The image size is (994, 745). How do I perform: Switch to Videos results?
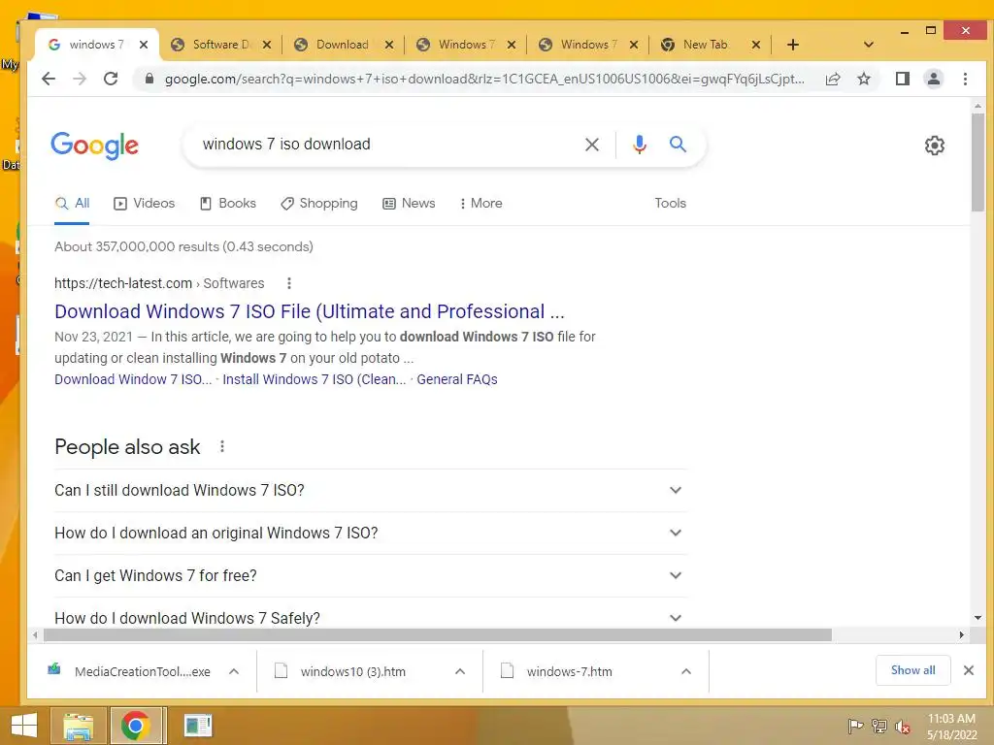coord(145,204)
